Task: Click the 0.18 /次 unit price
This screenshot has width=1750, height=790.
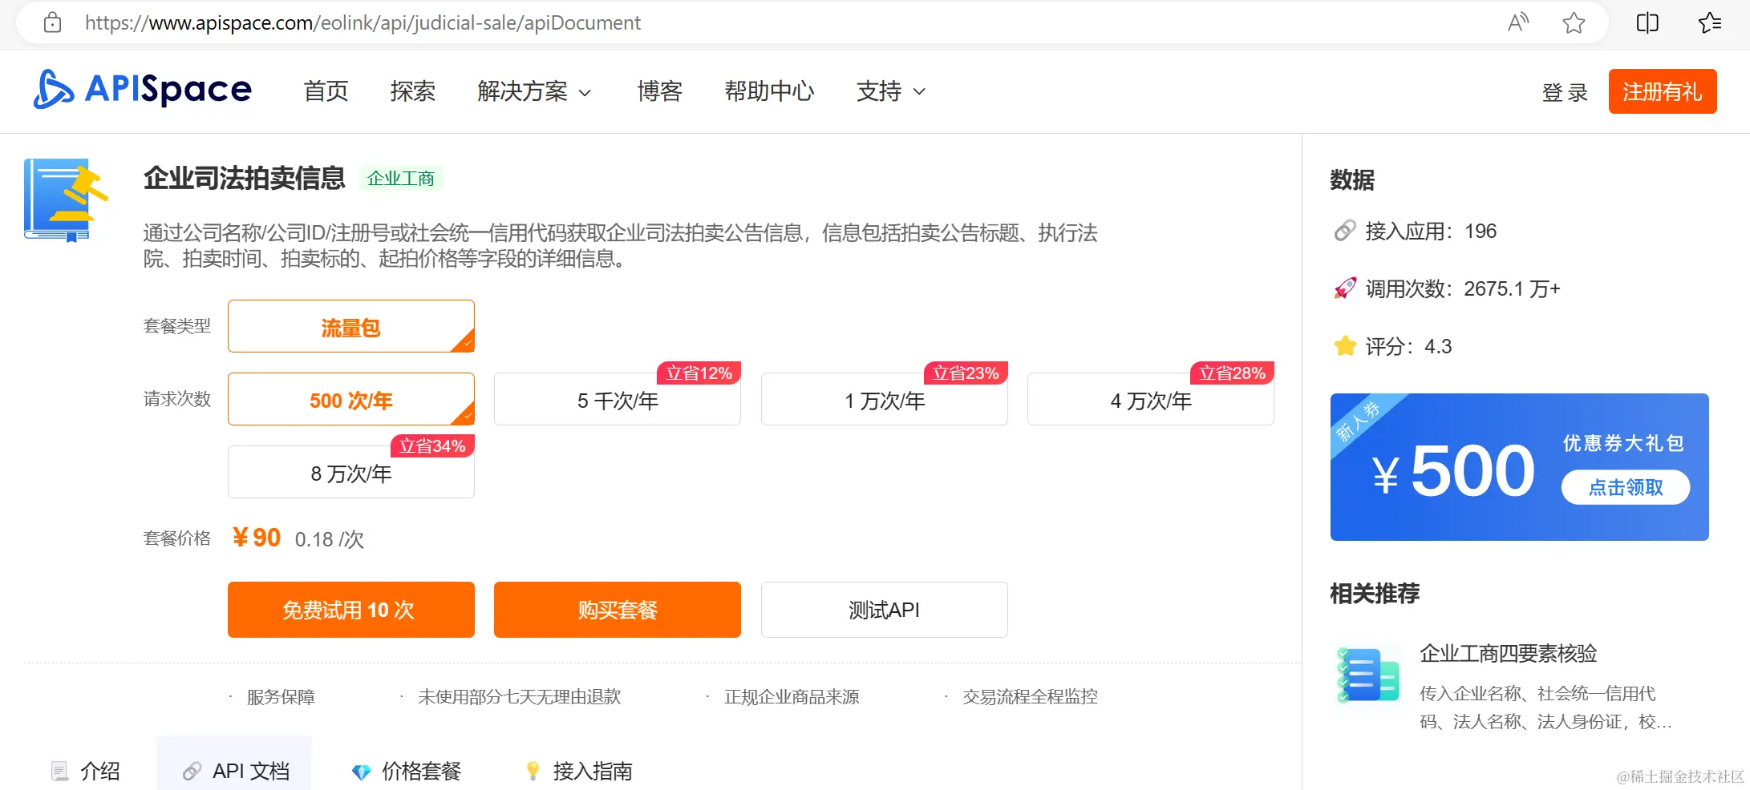Action: (330, 539)
